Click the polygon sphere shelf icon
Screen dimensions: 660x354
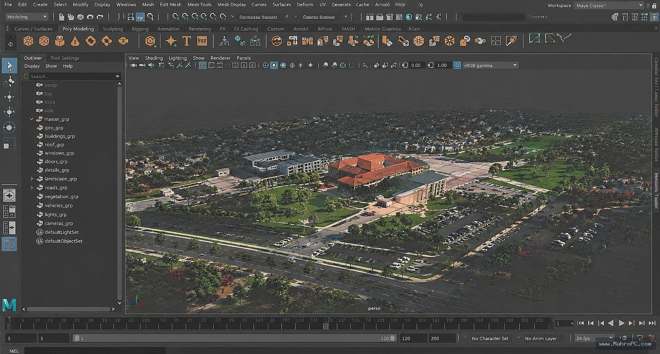point(29,41)
